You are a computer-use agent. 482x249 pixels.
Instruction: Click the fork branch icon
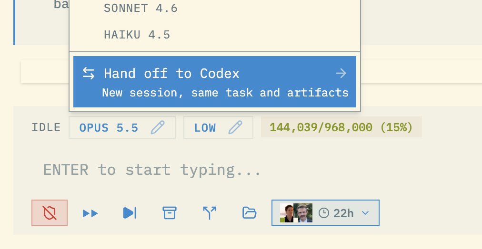pos(210,213)
